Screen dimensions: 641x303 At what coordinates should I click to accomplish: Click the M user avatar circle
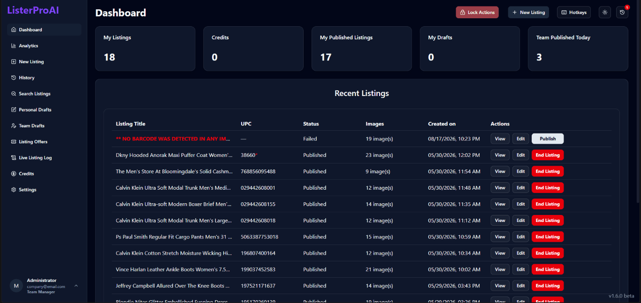[16, 286]
